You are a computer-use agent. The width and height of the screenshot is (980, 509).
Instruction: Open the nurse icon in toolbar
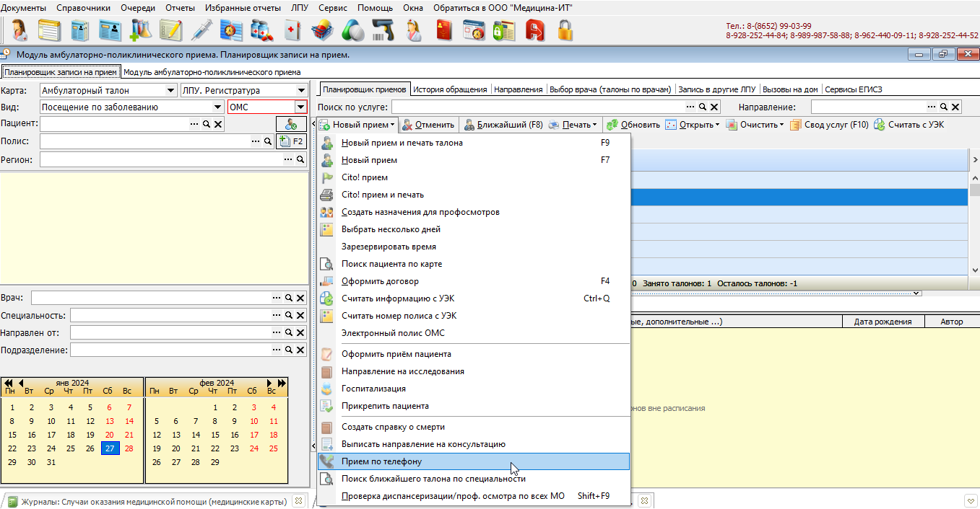pyautogui.click(x=414, y=30)
